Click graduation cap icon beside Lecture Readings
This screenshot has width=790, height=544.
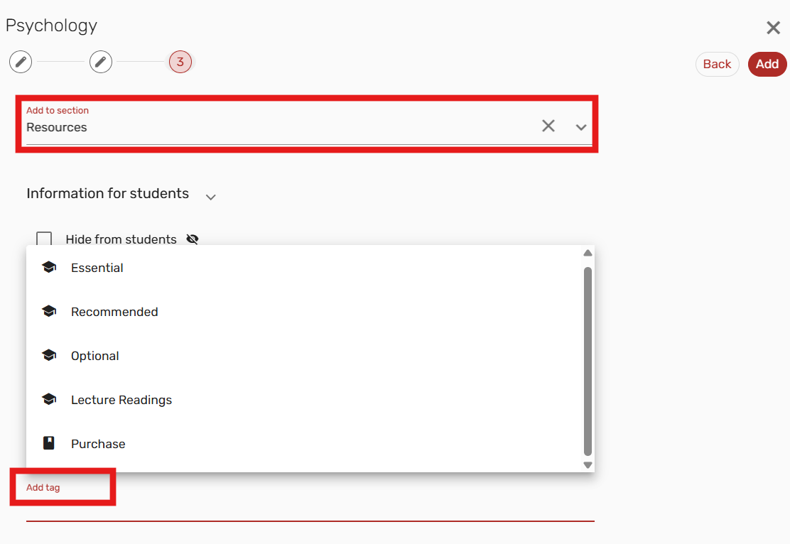coord(49,399)
